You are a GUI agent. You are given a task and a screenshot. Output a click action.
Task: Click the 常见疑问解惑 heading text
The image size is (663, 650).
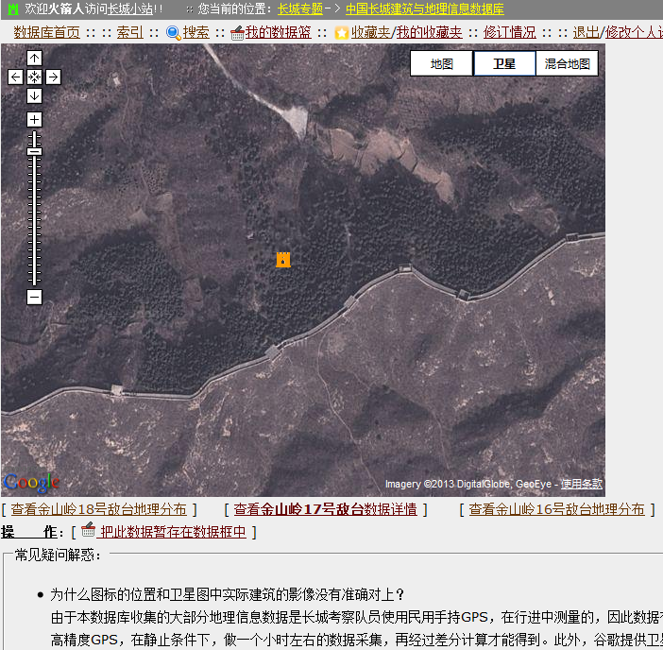(58, 555)
